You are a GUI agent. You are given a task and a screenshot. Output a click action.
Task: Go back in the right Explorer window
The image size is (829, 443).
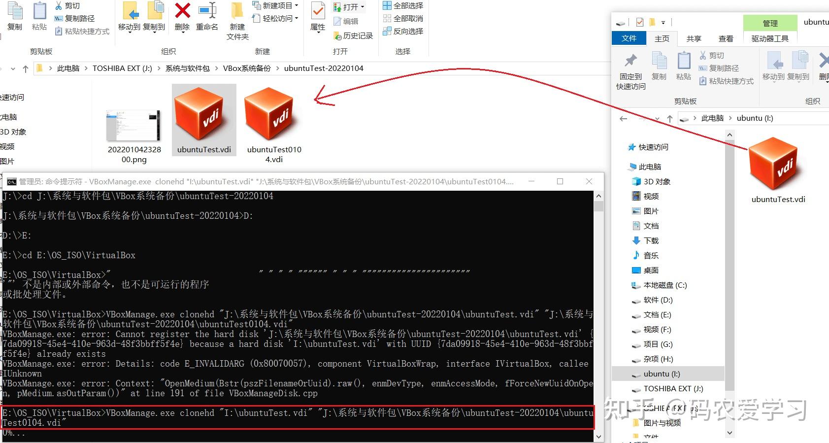tap(624, 118)
